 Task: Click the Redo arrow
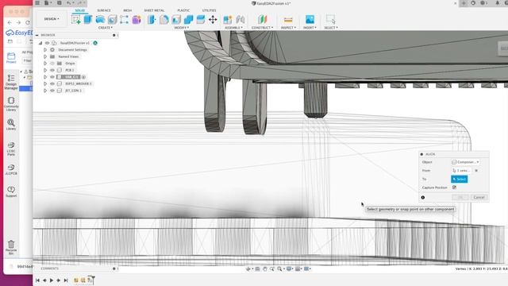click(x=79, y=3)
